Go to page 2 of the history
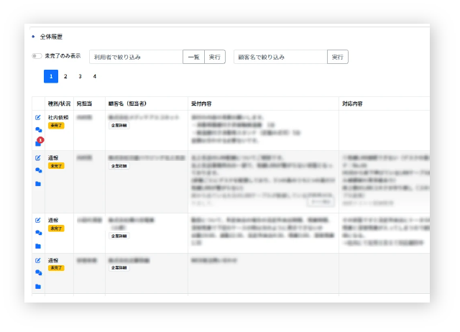The image size is (460, 332). pos(65,76)
